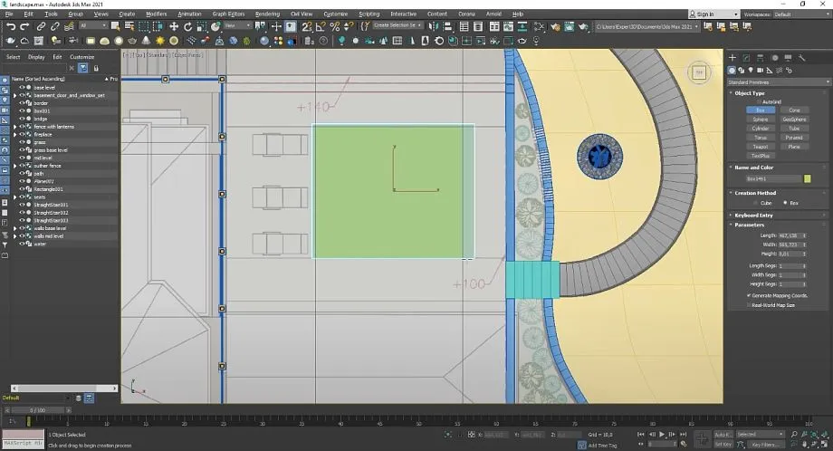Select the Move transform tool

point(174,26)
